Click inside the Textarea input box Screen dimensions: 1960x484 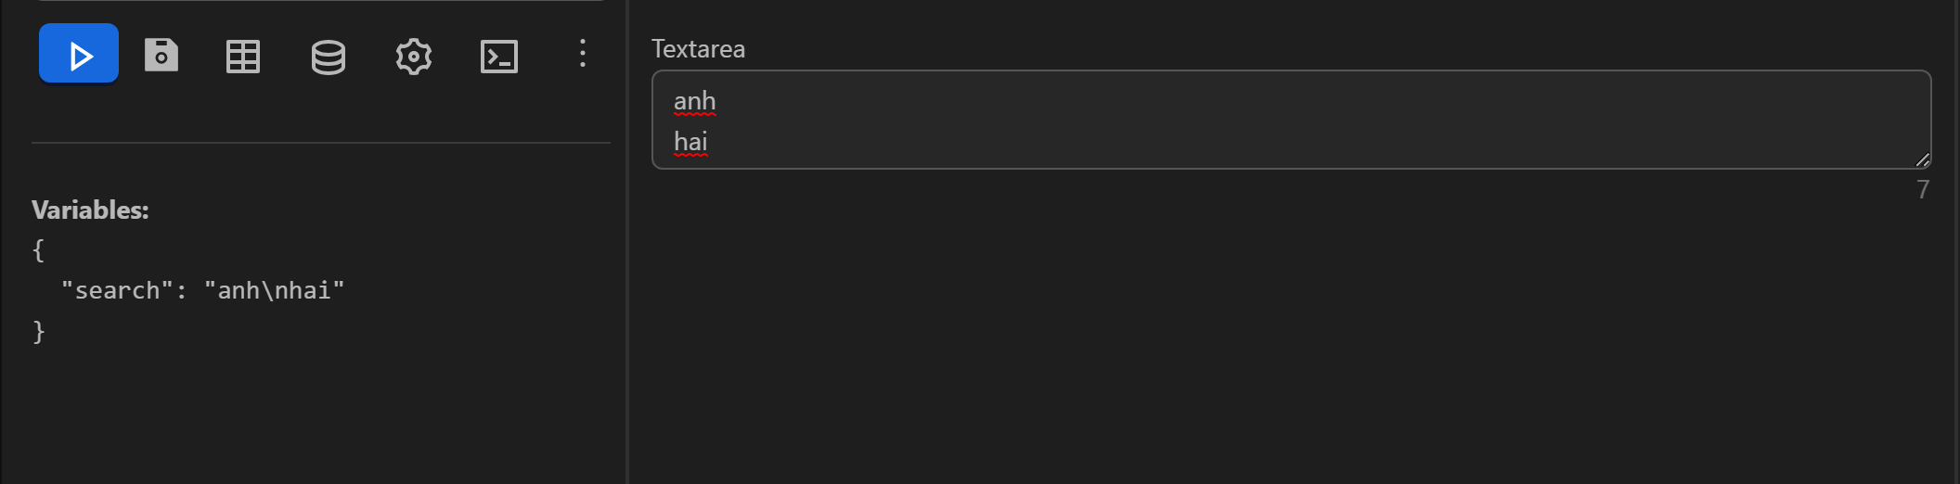pos(1290,120)
